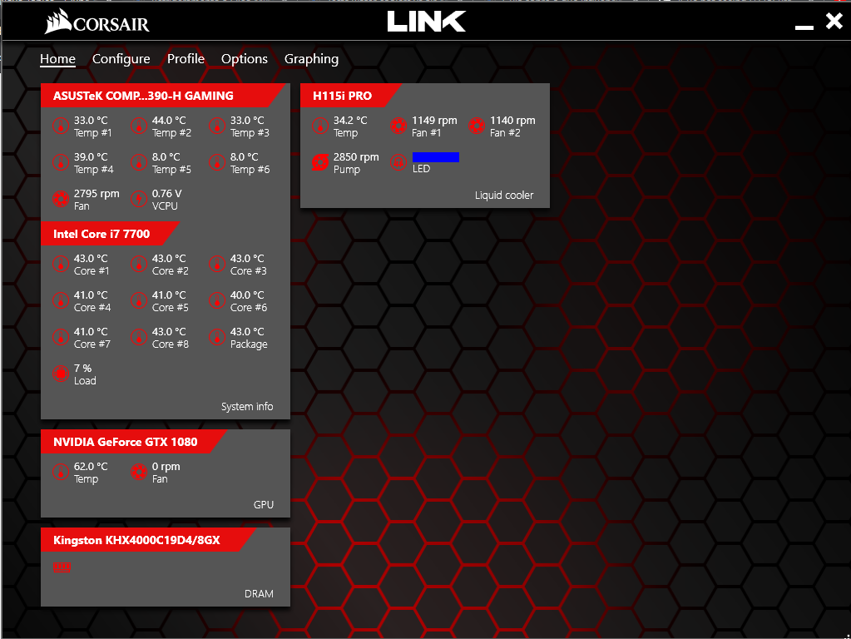This screenshot has height=639, width=851.
Task: Click the Temp #4 thermometer icon
Action: [60, 162]
